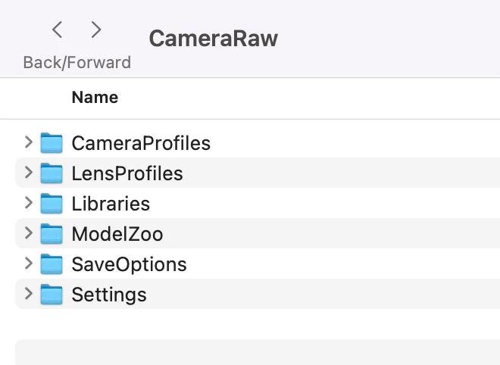The height and width of the screenshot is (365, 500).
Task: Click the Libraries folder icon
Action: tap(51, 203)
